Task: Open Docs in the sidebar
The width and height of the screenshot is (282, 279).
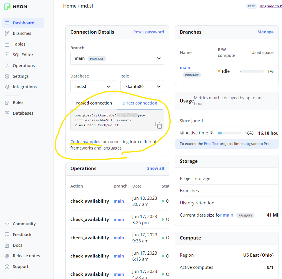Action: click(x=17, y=245)
